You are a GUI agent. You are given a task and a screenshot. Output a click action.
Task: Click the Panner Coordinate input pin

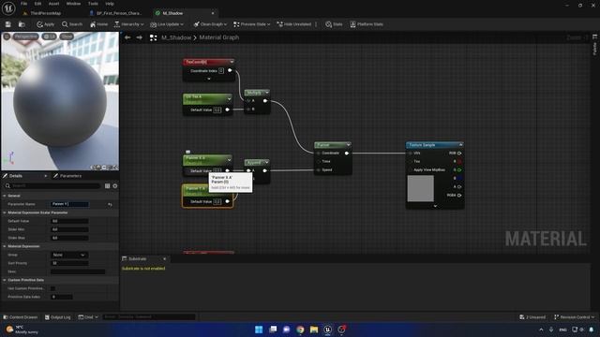pos(319,154)
